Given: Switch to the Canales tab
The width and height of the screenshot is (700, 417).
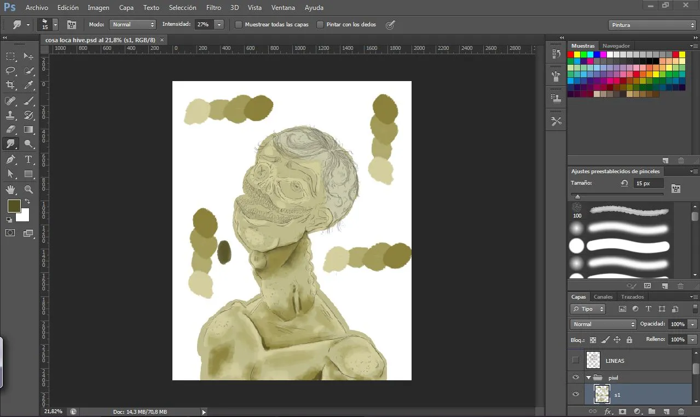Looking at the screenshot, I should pos(603,297).
